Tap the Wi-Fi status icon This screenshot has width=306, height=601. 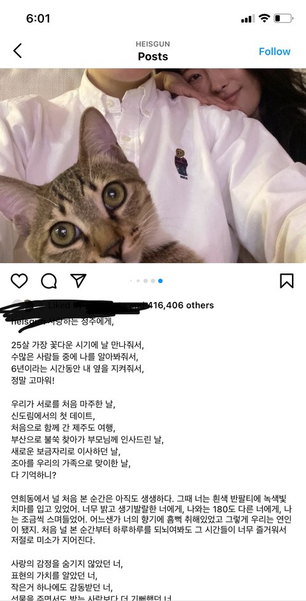[x=265, y=18]
